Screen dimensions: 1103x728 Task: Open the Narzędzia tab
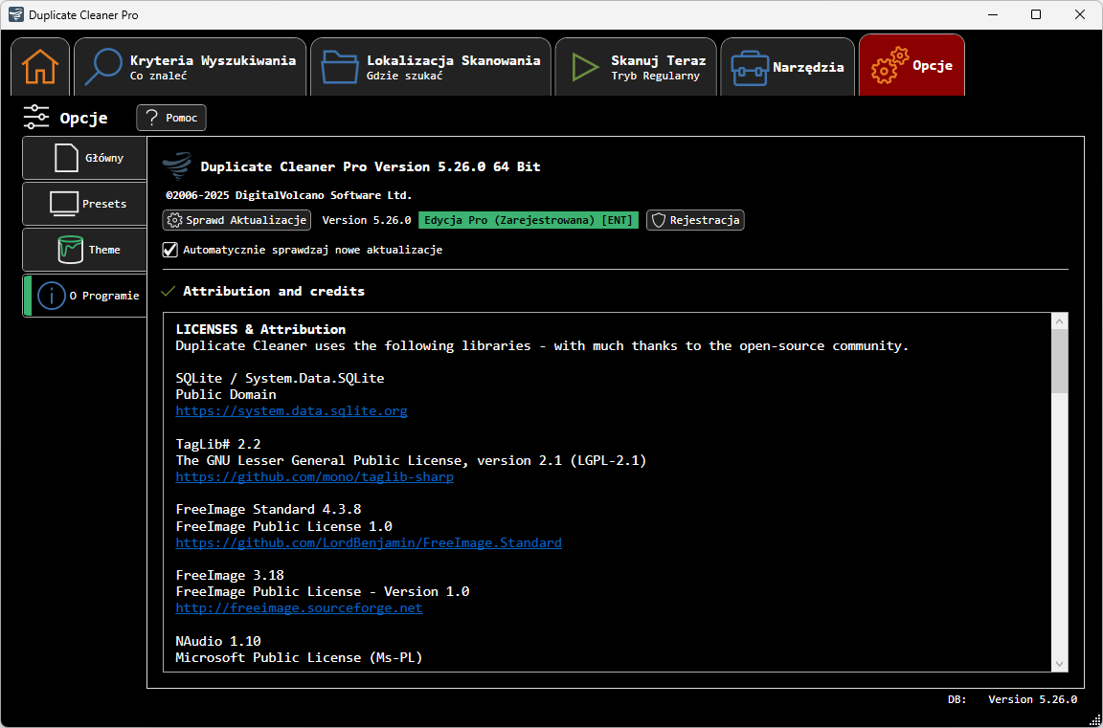tap(788, 67)
